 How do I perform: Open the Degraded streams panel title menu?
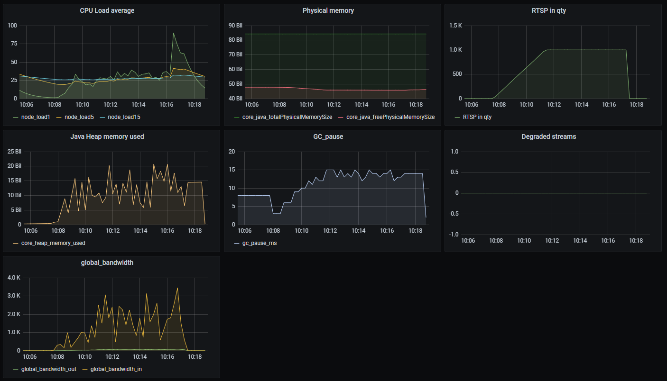pyautogui.click(x=549, y=136)
